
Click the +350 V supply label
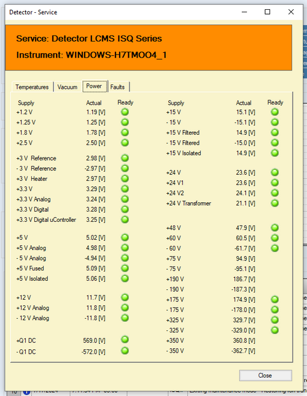tap(175, 341)
